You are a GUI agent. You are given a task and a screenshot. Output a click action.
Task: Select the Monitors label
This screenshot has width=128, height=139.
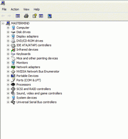22,63
